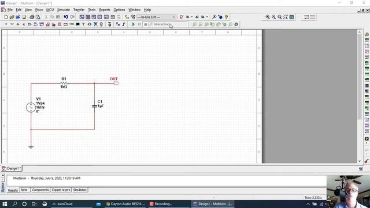Open the File menu

point(10,10)
